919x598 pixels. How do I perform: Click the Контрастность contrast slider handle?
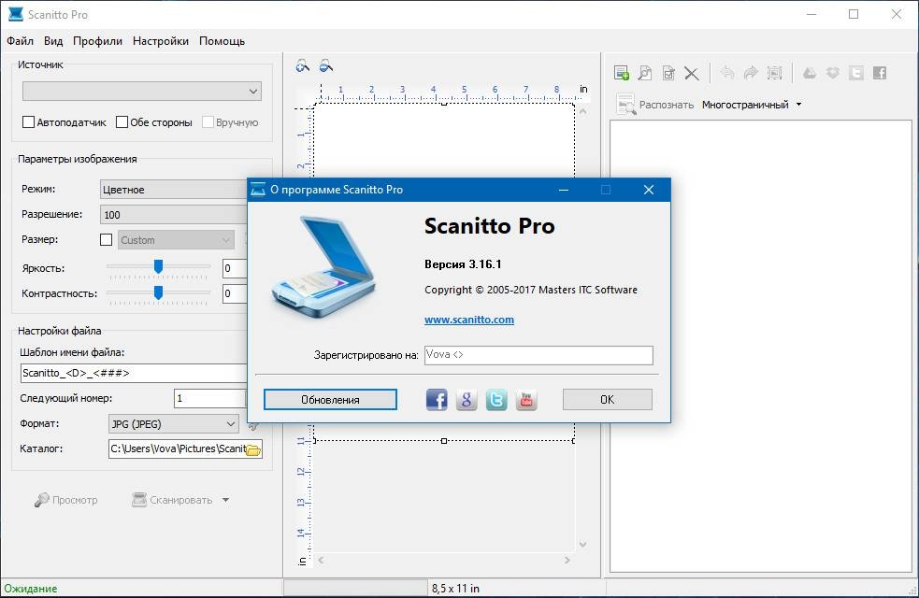[158, 292]
